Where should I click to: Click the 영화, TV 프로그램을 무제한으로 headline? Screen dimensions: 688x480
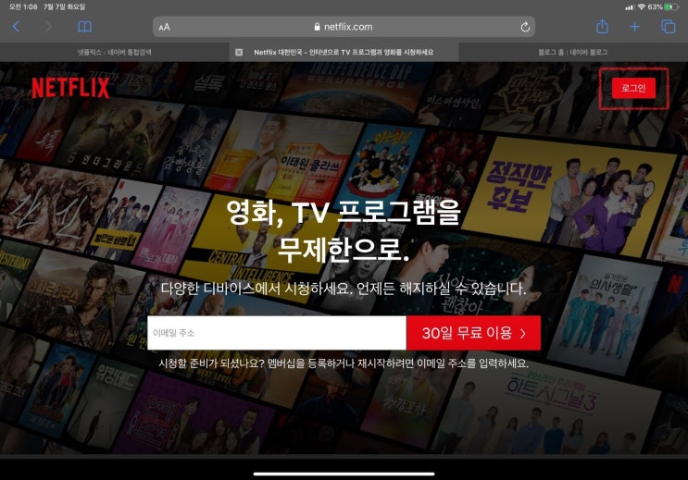click(344, 230)
